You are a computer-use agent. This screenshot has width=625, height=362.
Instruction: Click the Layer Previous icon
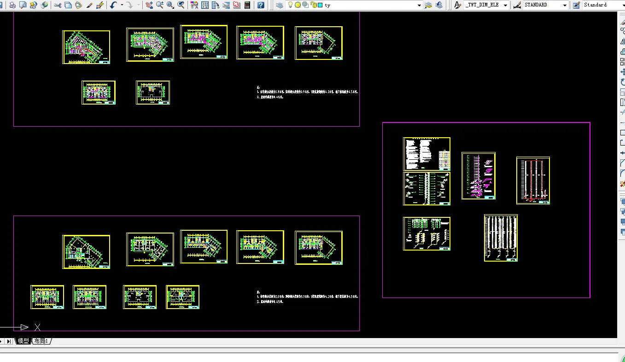(x=439, y=5)
